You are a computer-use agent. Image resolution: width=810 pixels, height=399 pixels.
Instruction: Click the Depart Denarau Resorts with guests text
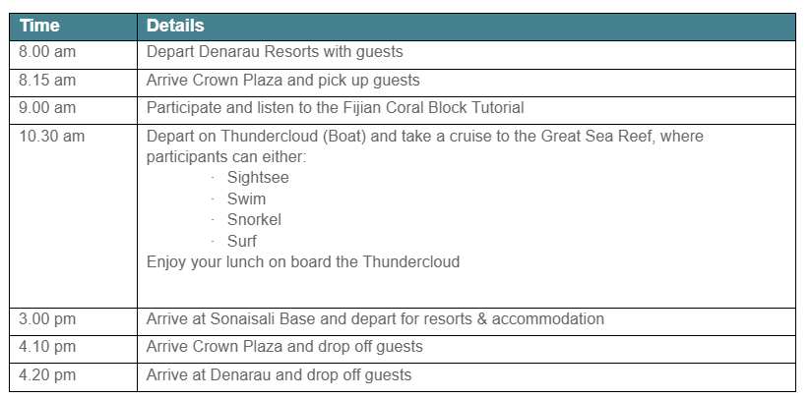pyautogui.click(x=275, y=52)
